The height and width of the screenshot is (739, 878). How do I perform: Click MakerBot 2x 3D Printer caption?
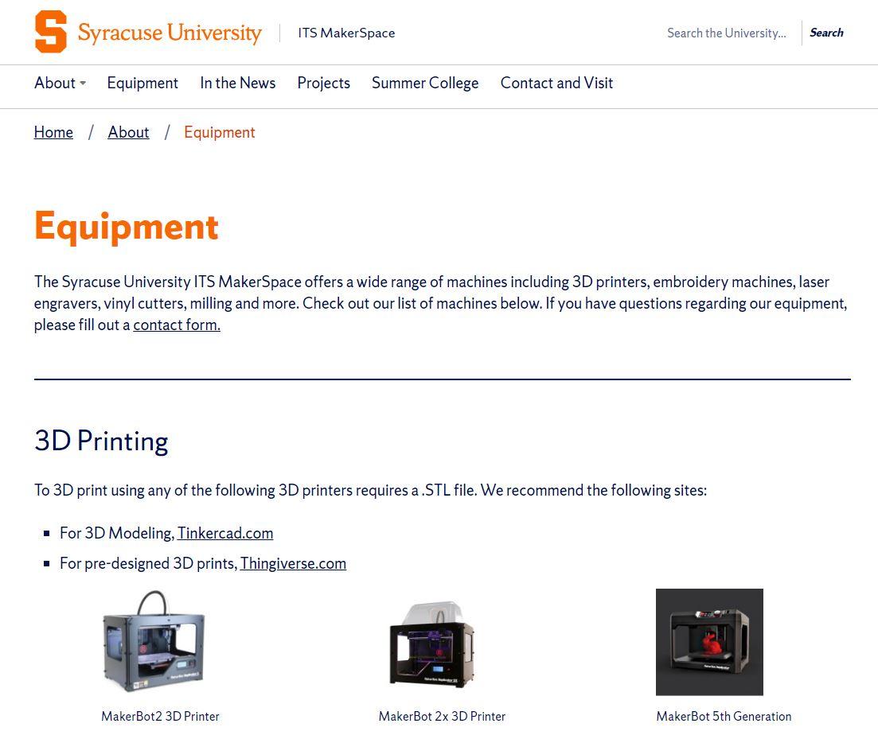click(442, 716)
